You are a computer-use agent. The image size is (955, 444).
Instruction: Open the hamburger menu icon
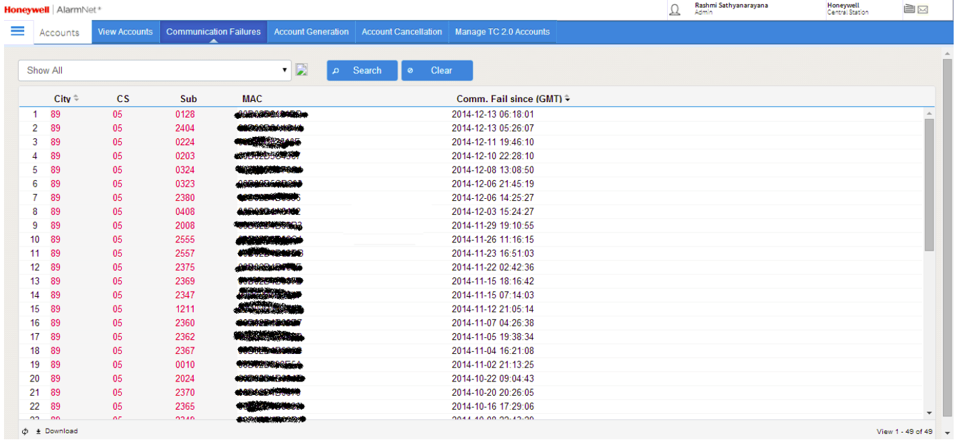coord(17,31)
